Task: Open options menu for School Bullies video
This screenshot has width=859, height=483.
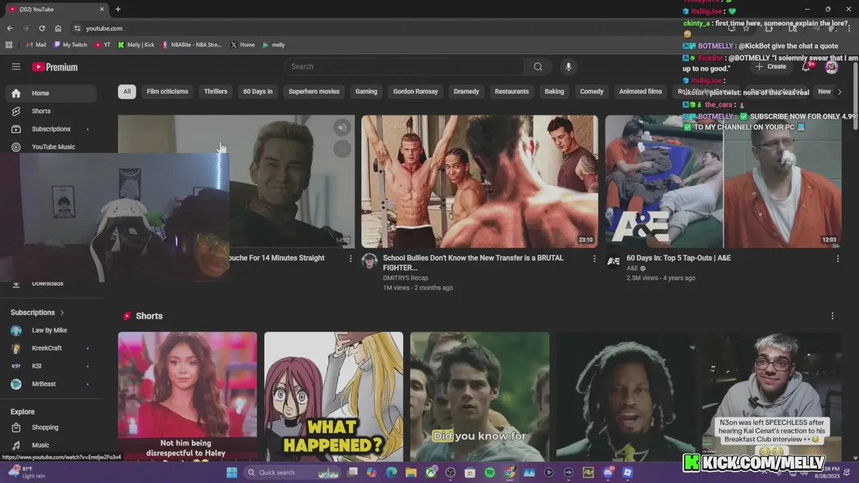Action: (x=594, y=258)
